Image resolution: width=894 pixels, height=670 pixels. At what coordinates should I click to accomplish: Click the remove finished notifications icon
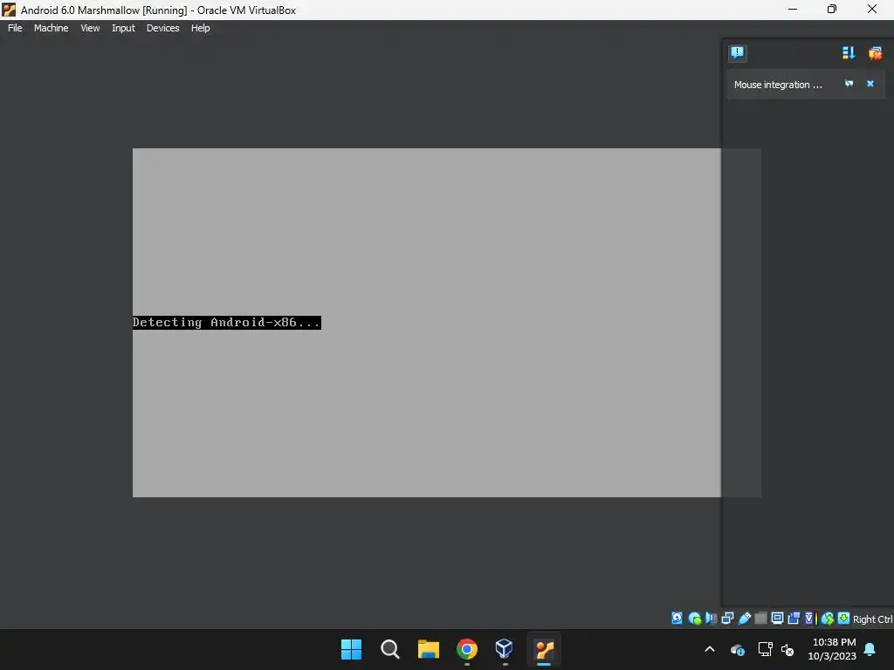(x=875, y=53)
